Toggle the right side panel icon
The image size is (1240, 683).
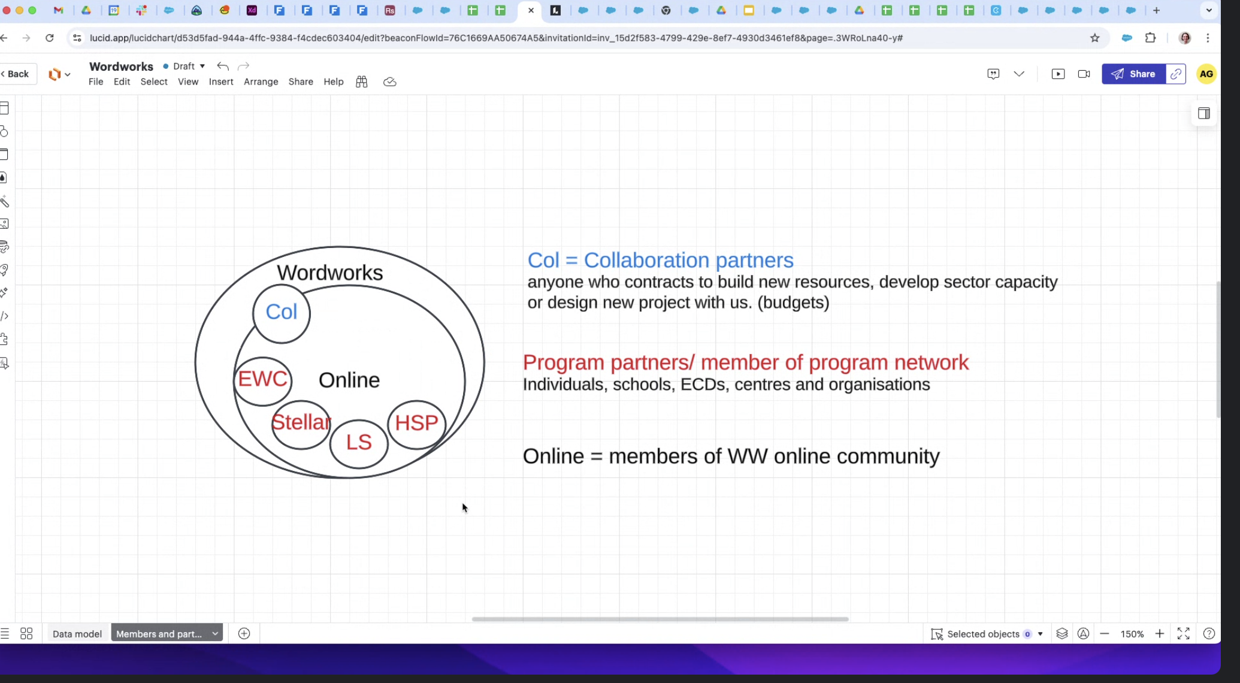(x=1203, y=114)
